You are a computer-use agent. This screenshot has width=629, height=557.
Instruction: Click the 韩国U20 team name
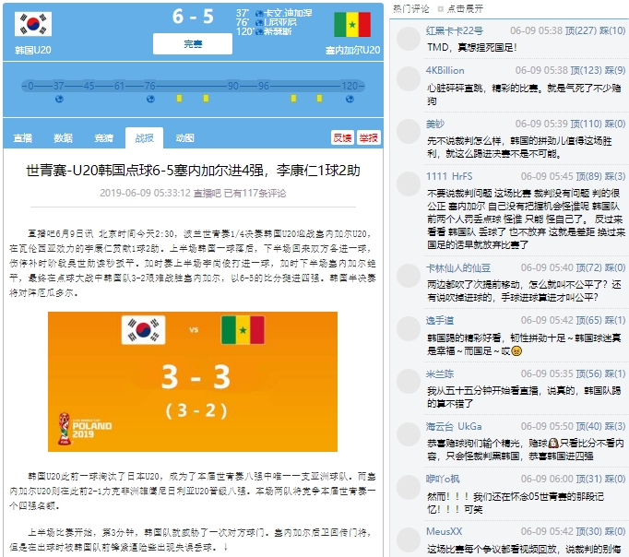pyautogui.click(x=33, y=50)
